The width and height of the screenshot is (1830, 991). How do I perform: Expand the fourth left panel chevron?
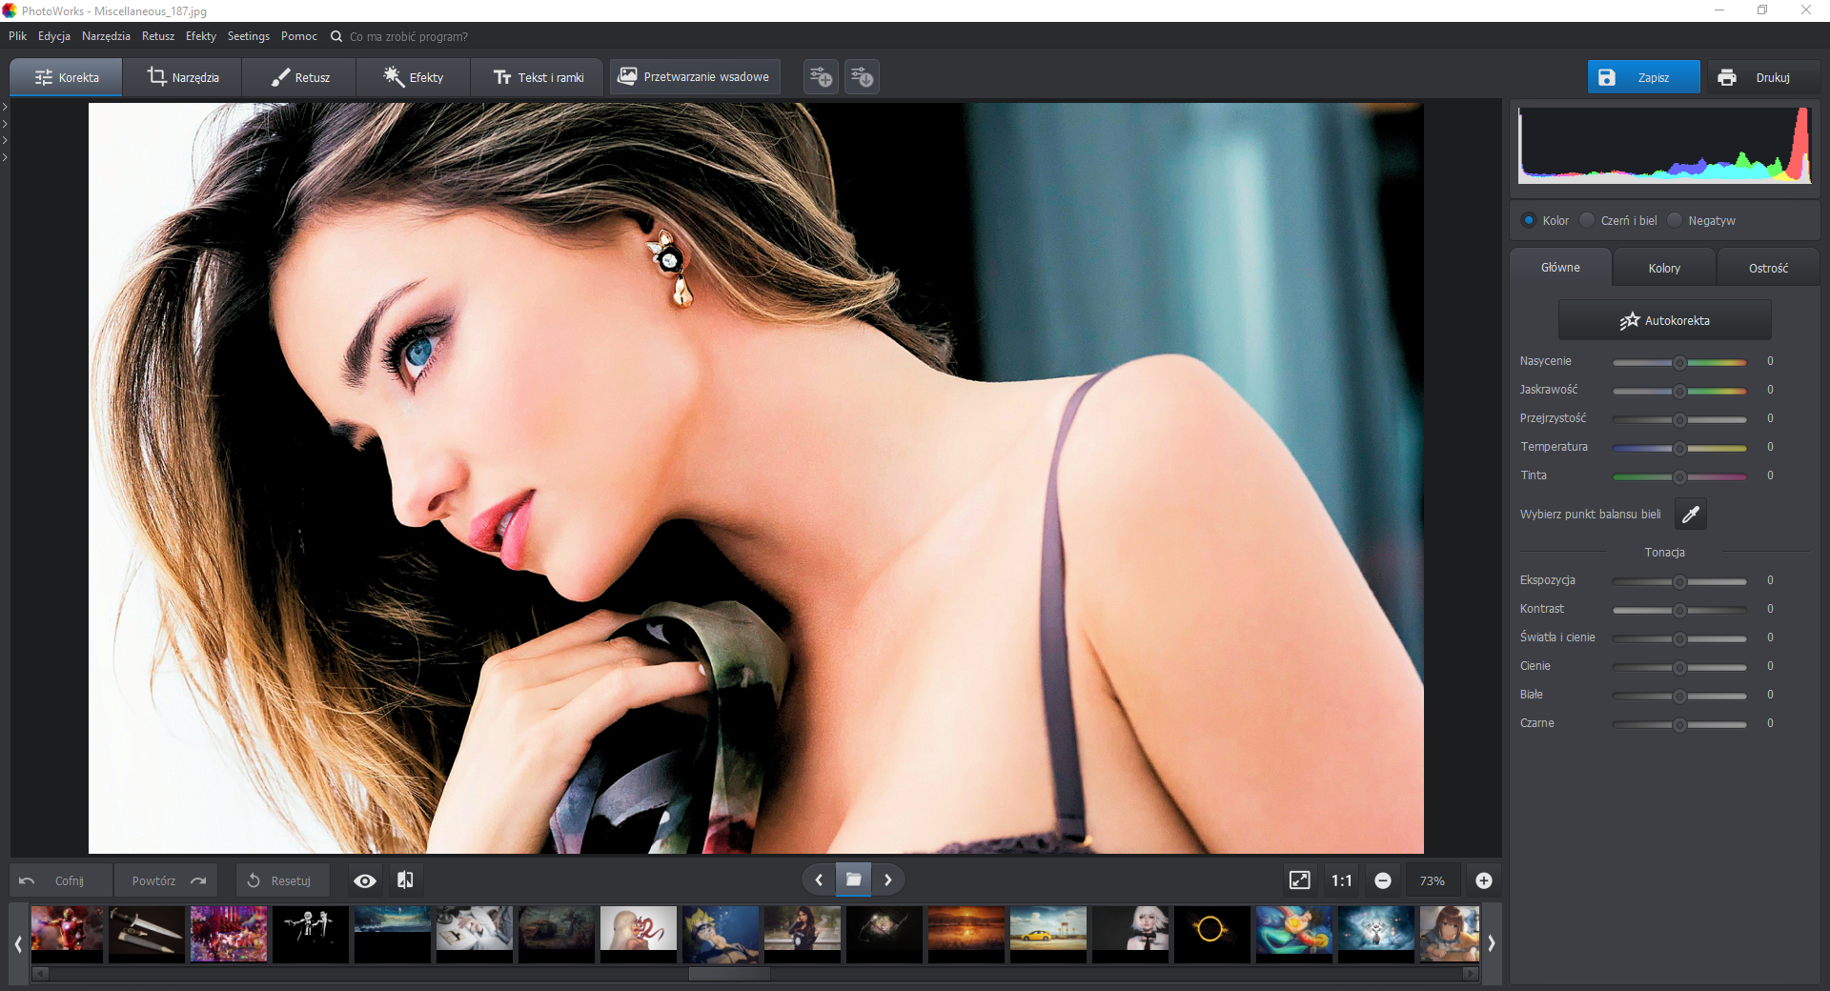[x=5, y=157]
